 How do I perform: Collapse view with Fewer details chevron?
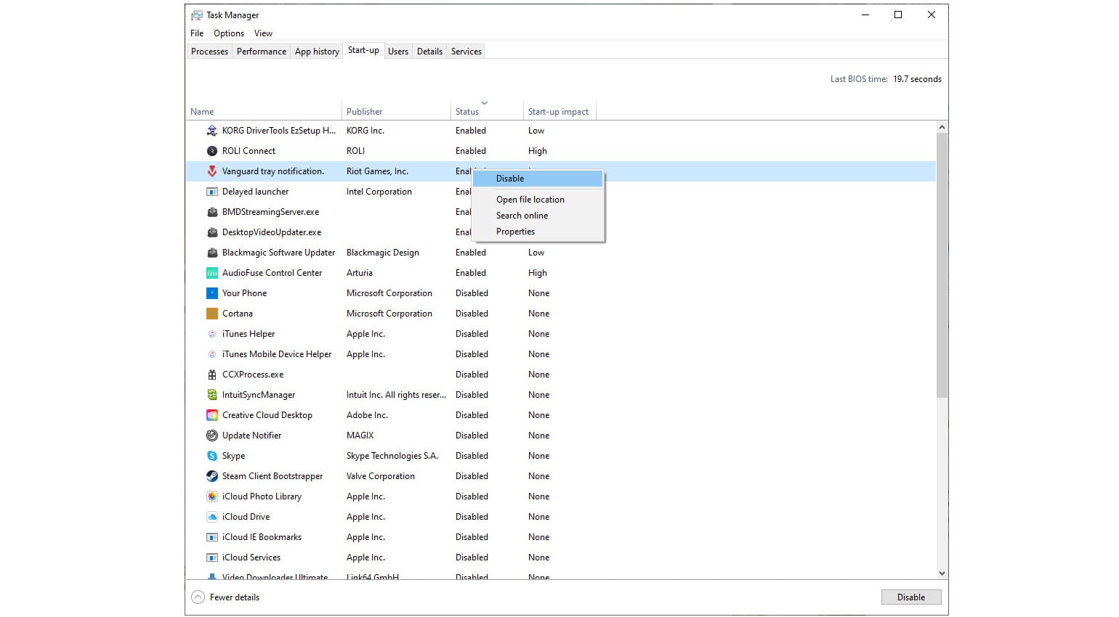(x=198, y=597)
